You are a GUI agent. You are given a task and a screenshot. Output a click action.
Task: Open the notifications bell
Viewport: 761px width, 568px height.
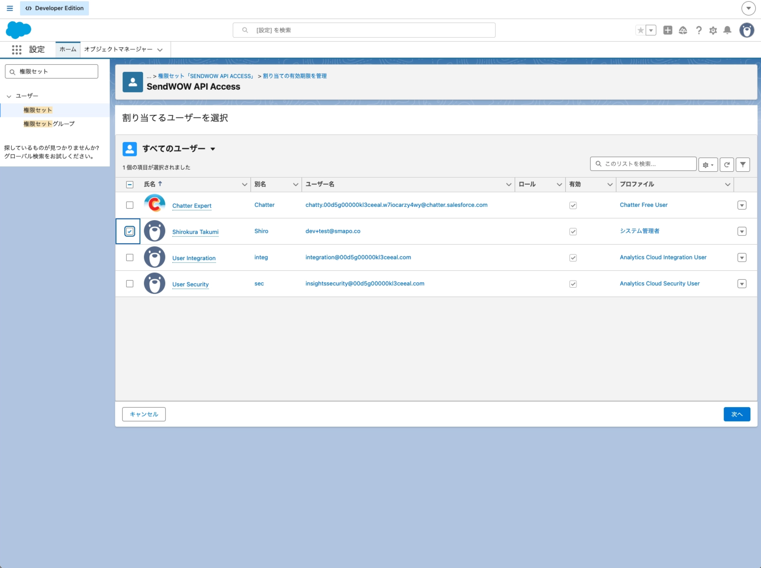pyautogui.click(x=727, y=30)
